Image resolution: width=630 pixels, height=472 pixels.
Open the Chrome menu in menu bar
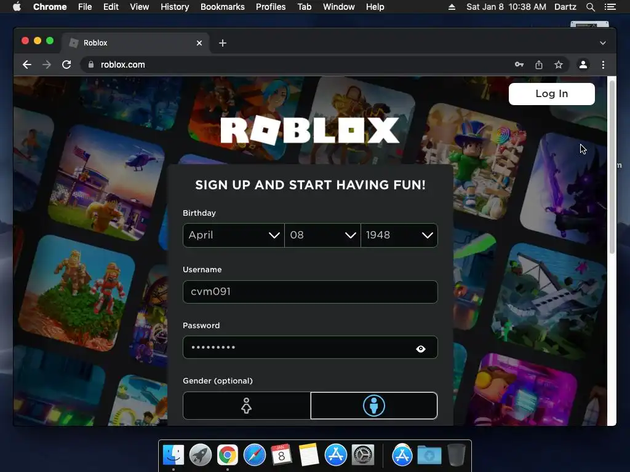[50, 7]
